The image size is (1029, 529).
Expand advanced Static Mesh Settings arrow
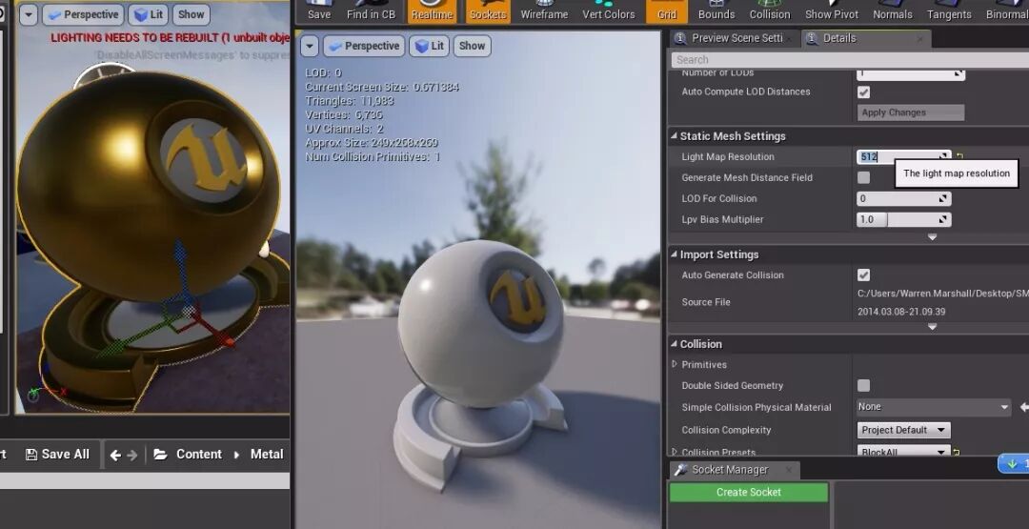pos(932,237)
